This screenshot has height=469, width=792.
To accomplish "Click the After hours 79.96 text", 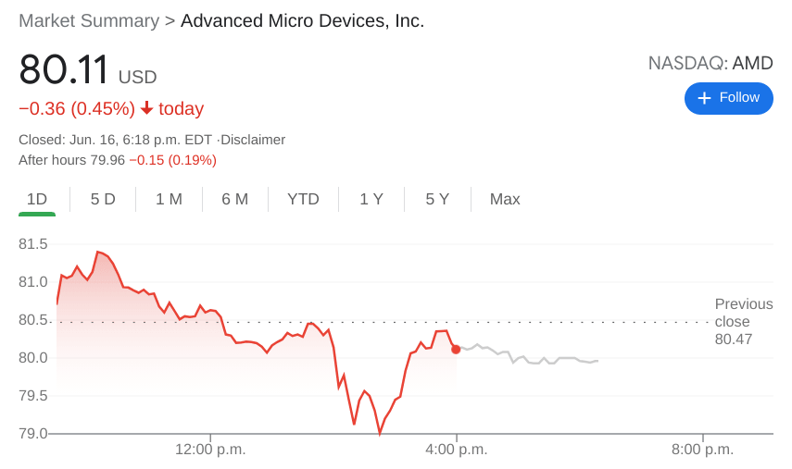I will [x=71, y=160].
